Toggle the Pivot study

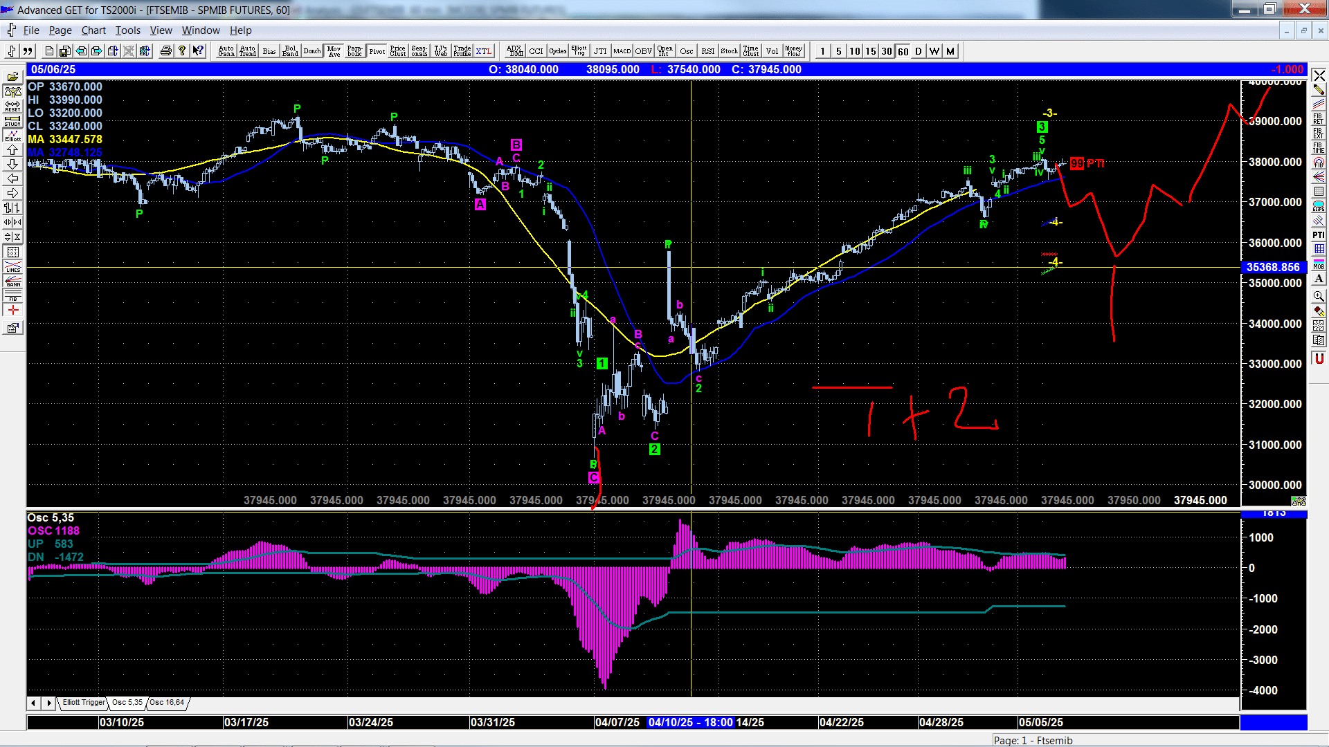(377, 51)
